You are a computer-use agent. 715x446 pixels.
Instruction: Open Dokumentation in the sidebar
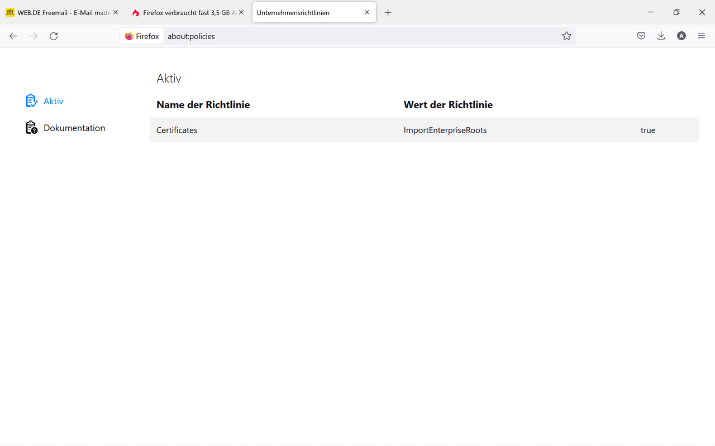tap(74, 128)
